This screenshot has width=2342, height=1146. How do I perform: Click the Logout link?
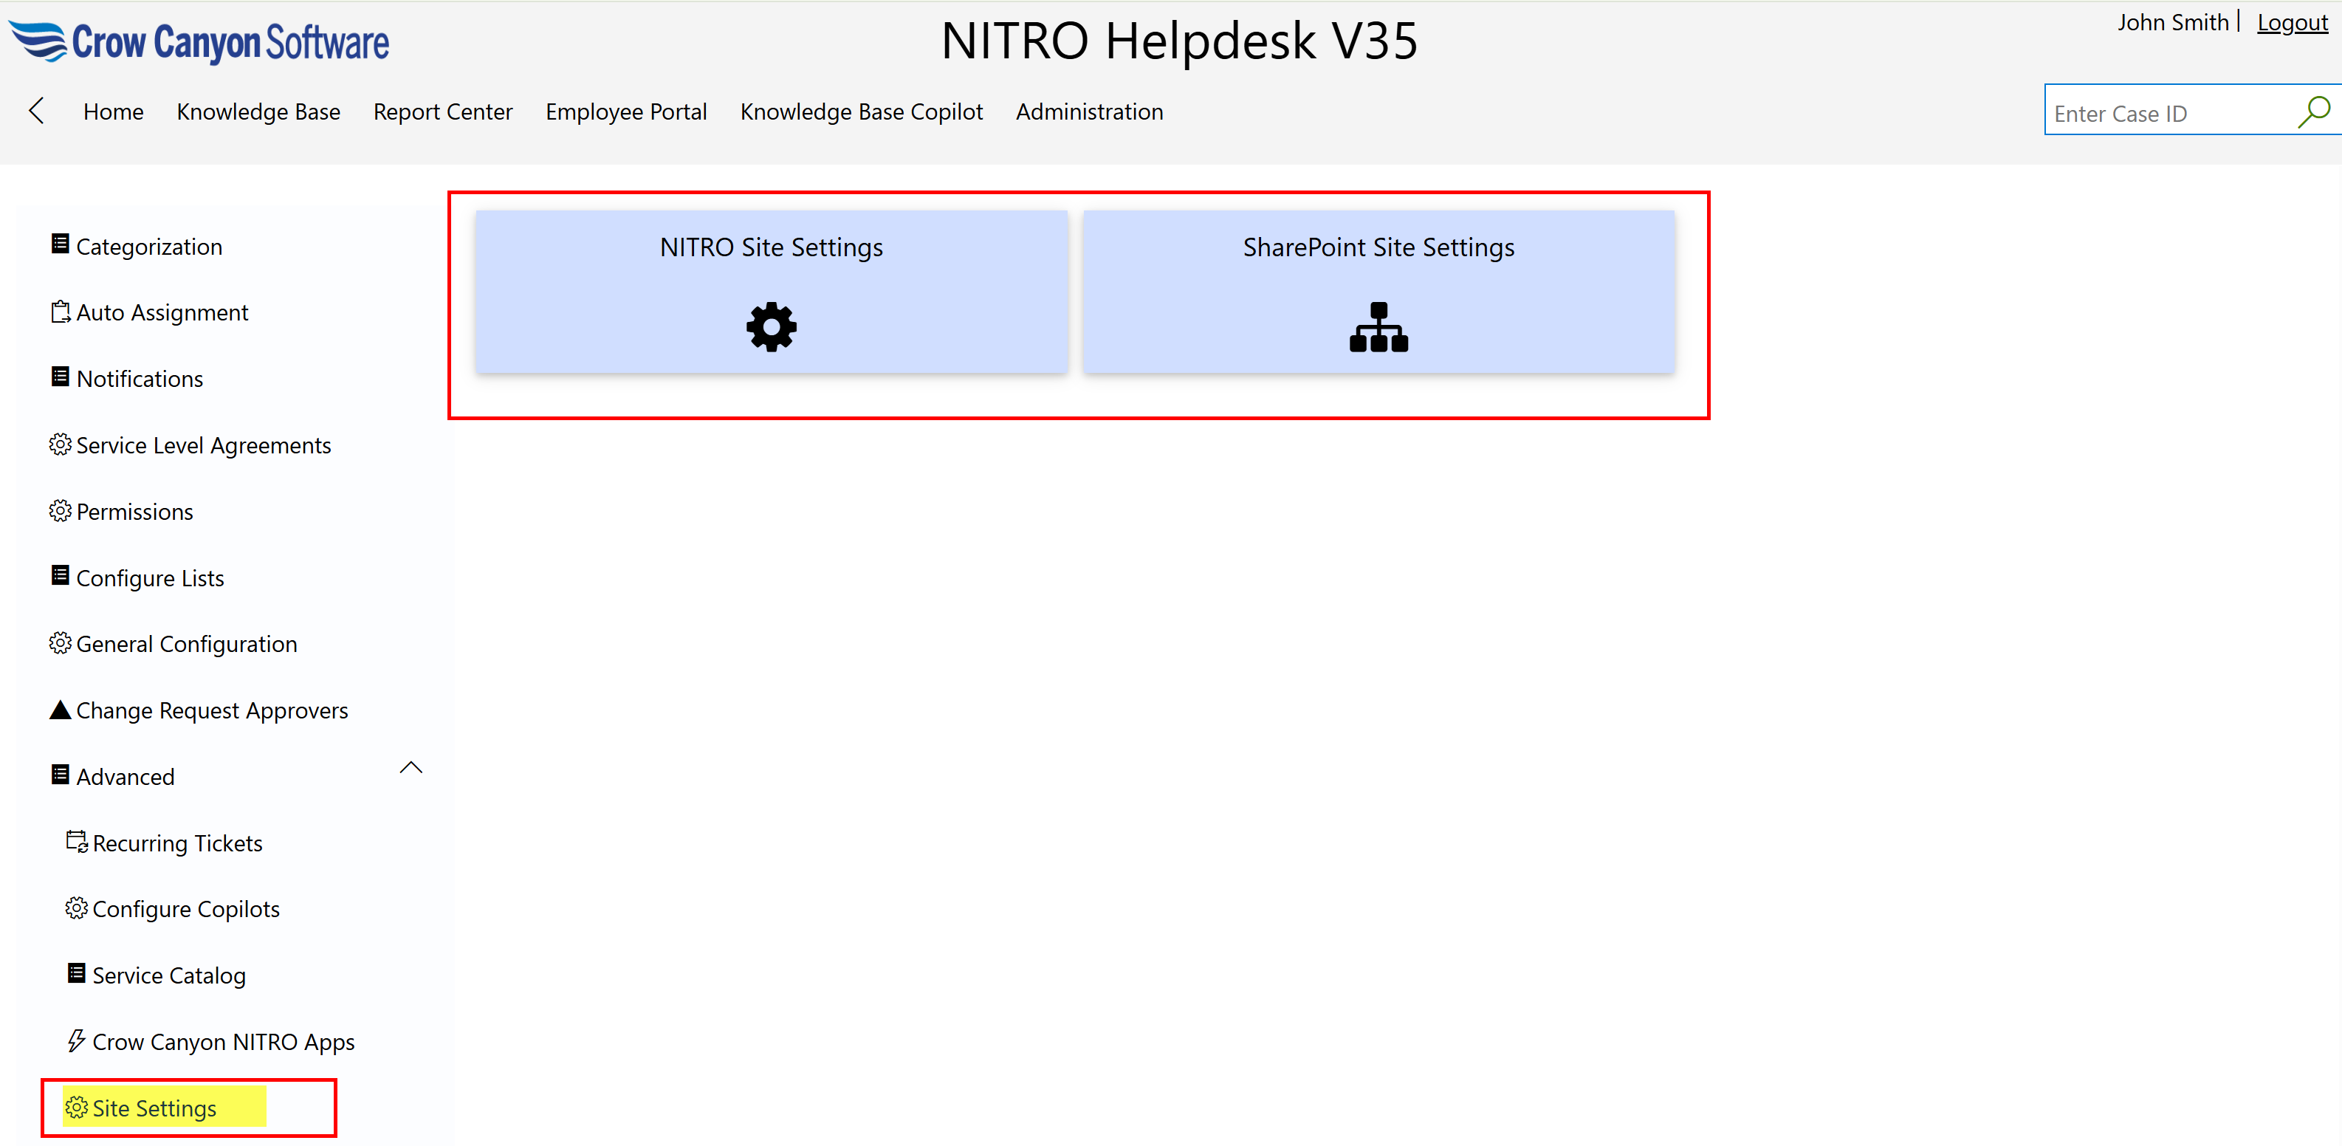[x=2291, y=23]
